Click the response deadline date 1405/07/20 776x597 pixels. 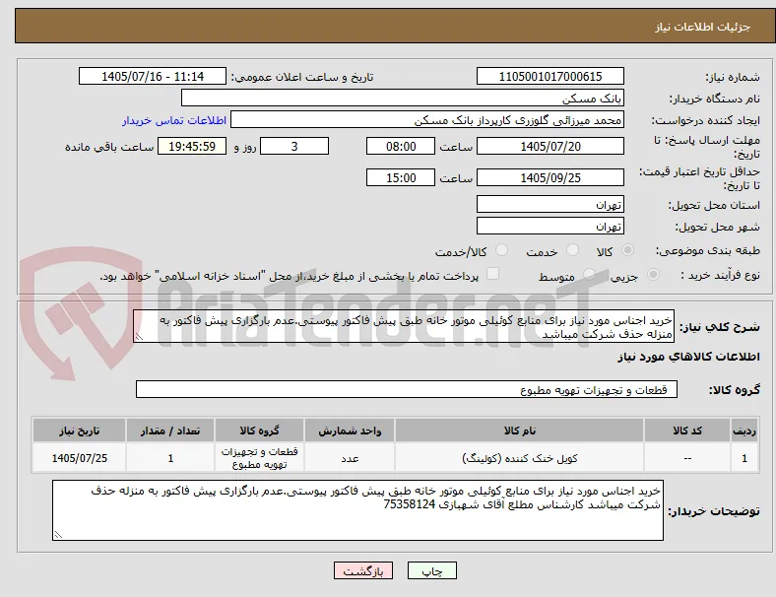point(550,147)
